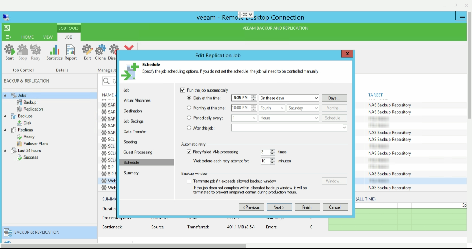Go to Summary wizard step
The height and width of the screenshot is (249, 472).
click(131, 173)
